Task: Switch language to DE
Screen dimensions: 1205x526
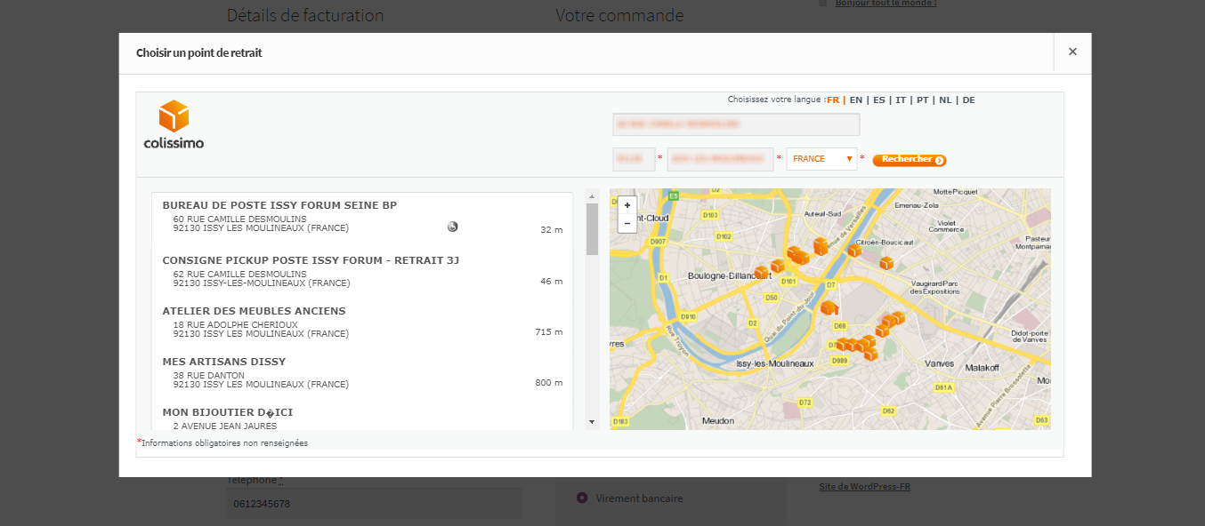Action: [968, 100]
